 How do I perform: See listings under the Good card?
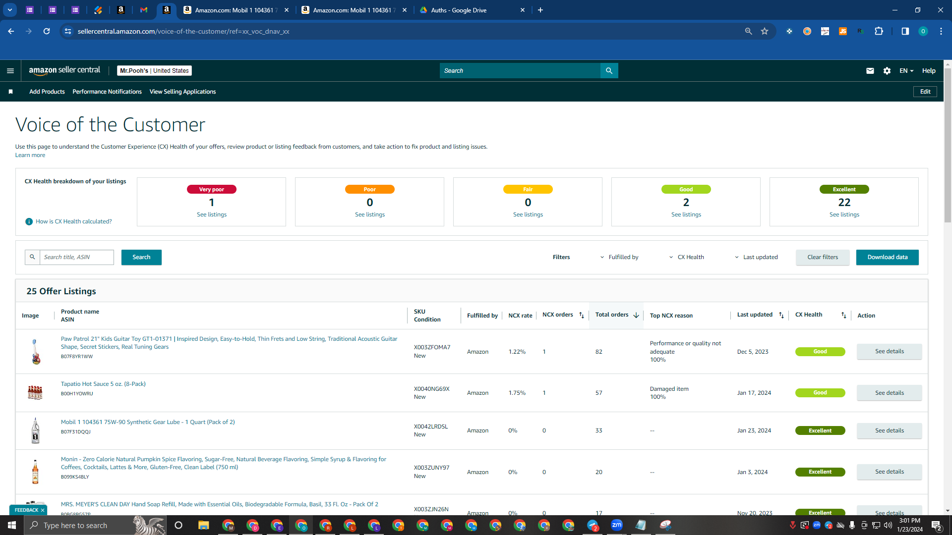(686, 214)
